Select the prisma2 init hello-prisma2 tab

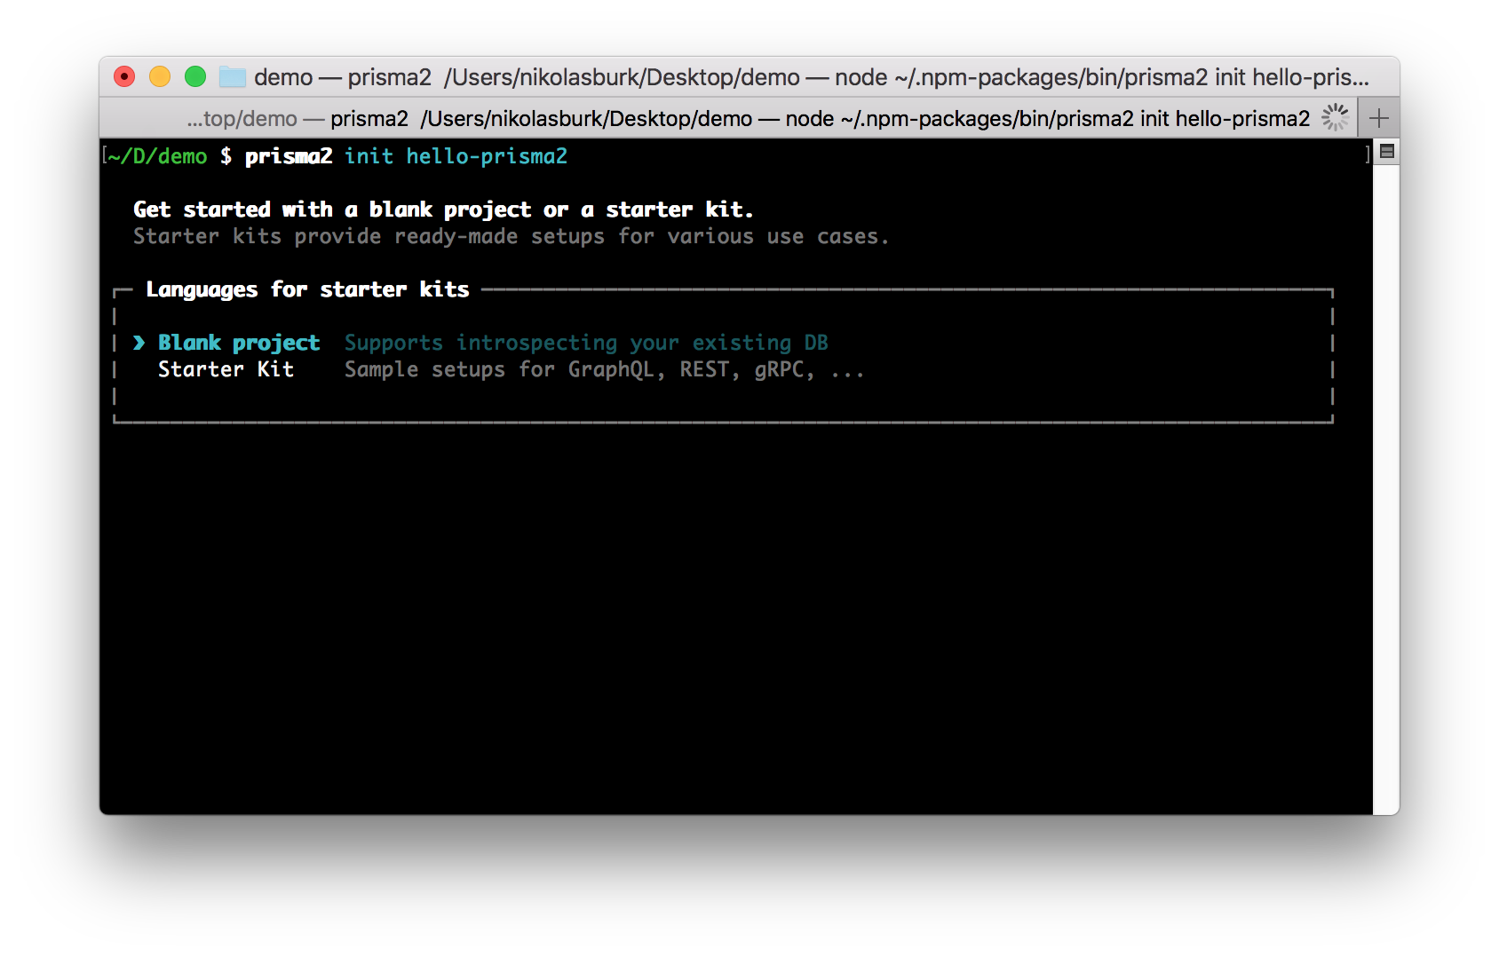tap(727, 118)
